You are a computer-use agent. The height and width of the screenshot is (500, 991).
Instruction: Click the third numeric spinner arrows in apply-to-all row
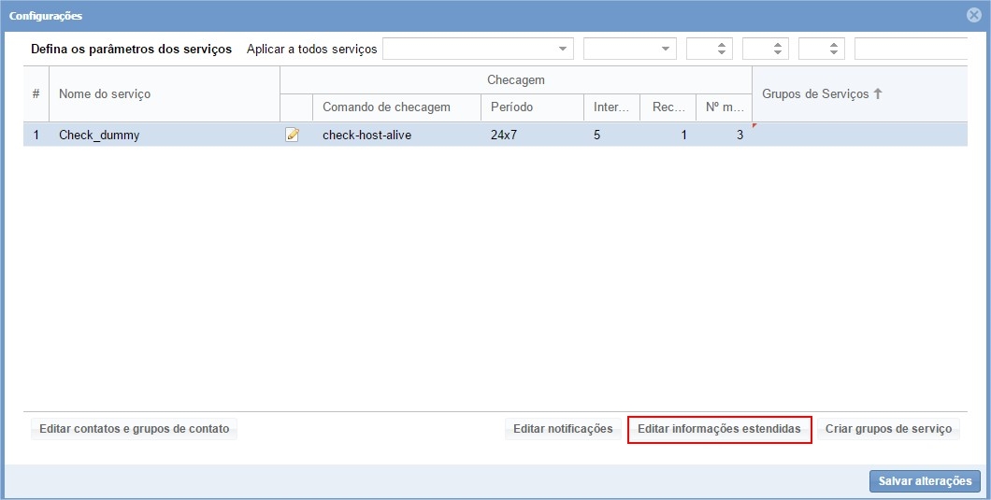point(834,49)
